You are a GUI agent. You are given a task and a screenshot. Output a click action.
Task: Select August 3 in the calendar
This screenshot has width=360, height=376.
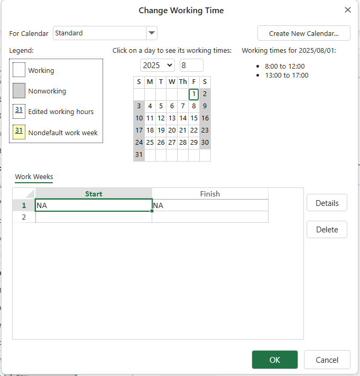(x=139, y=106)
